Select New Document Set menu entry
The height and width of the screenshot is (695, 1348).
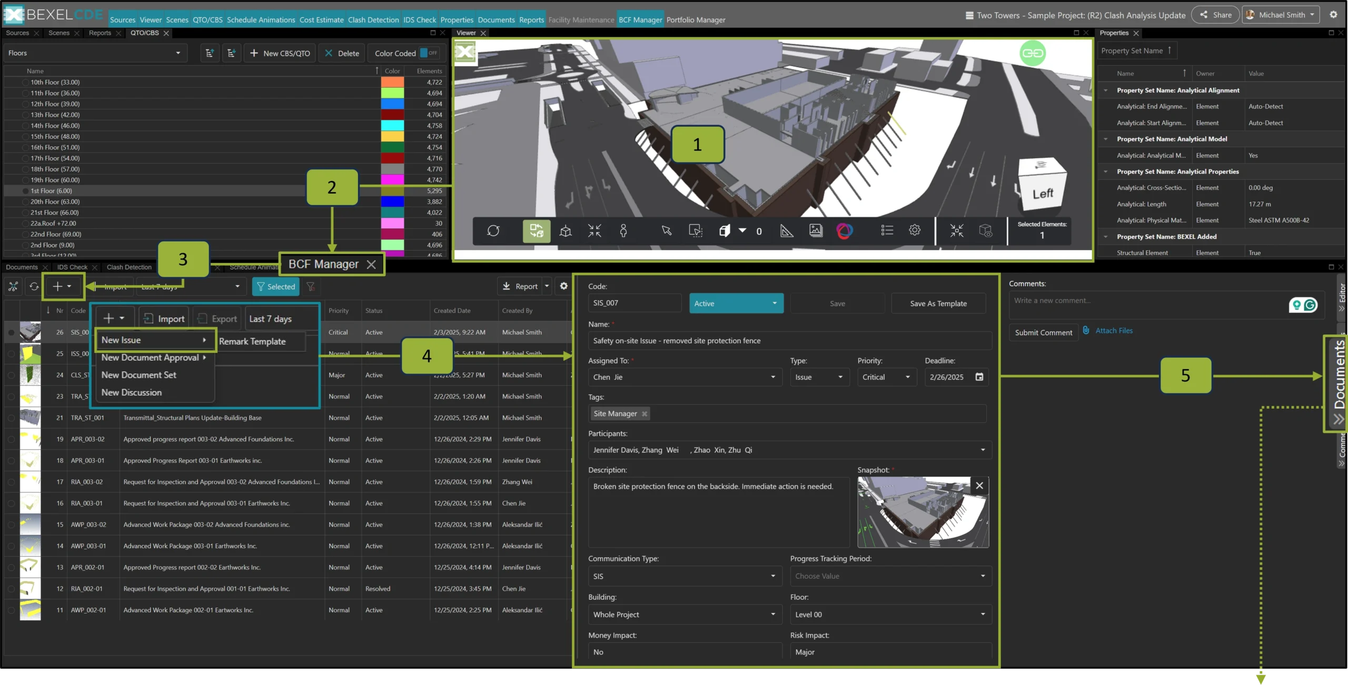point(139,375)
